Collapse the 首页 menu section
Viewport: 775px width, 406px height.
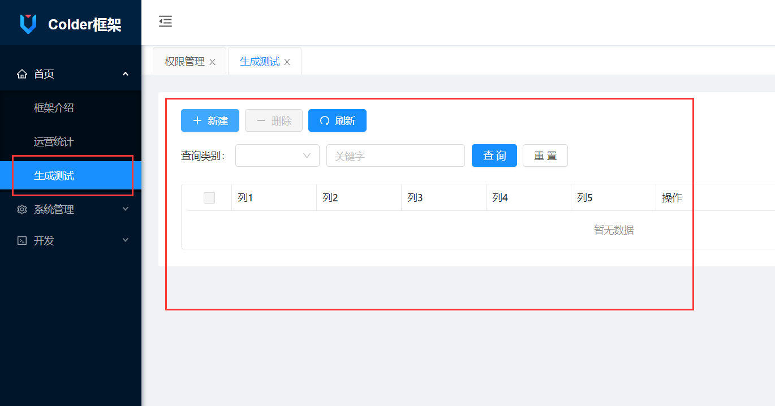tap(126, 74)
